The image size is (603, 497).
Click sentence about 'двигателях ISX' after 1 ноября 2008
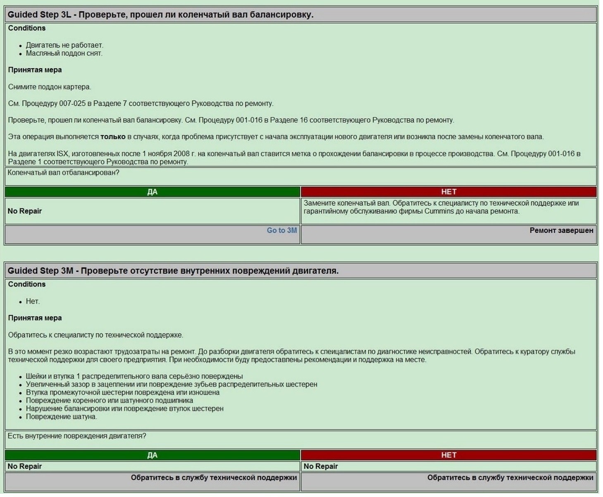(294, 158)
